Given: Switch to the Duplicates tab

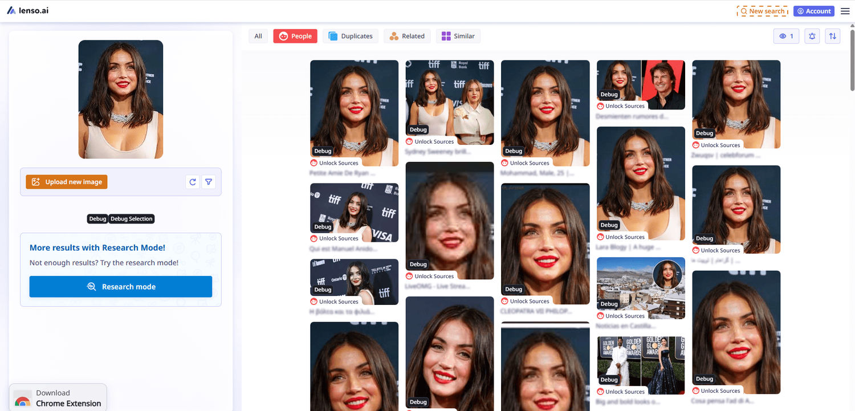Looking at the screenshot, I should click(350, 36).
